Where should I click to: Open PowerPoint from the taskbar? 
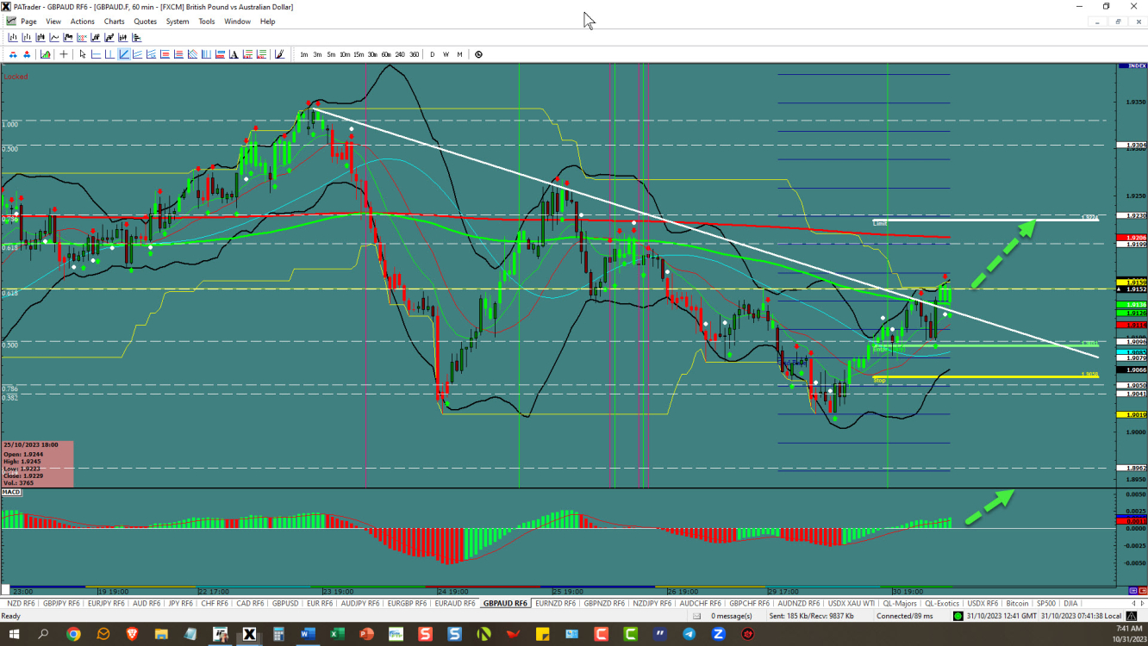point(366,634)
